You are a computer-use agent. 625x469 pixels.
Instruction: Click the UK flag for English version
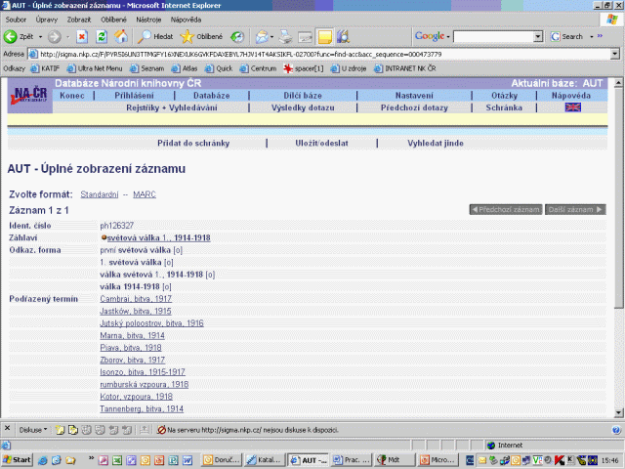pyautogui.click(x=573, y=107)
